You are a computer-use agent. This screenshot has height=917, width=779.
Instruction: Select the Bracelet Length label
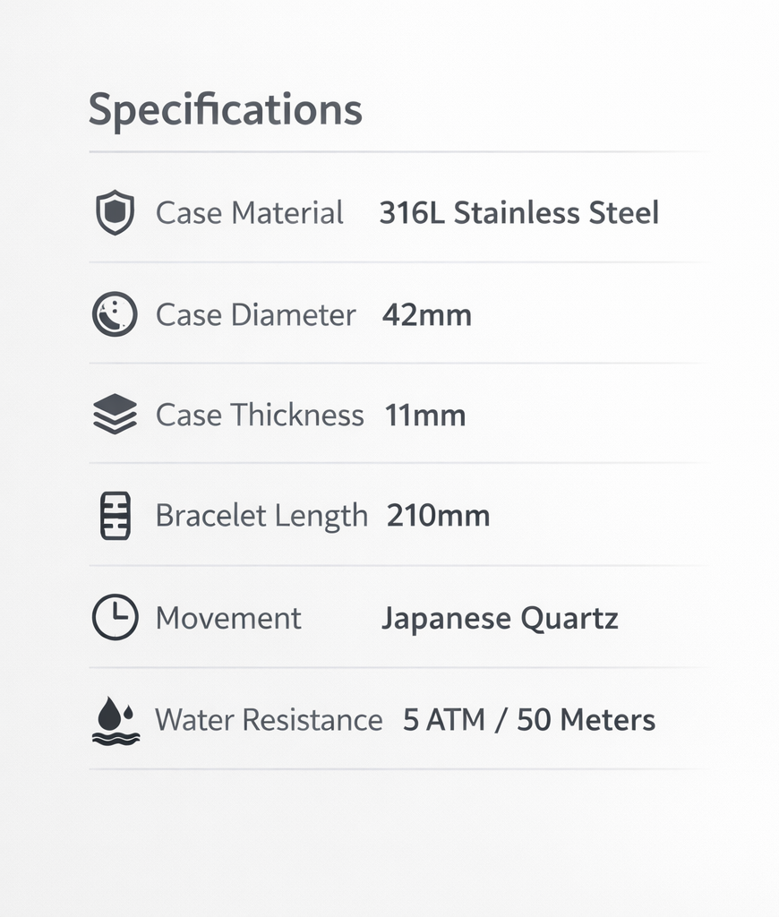coord(261,516)
